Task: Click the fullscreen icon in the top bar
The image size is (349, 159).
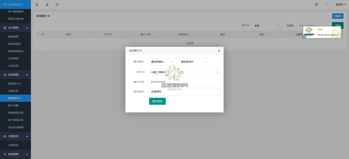Action: coord(327,5)
